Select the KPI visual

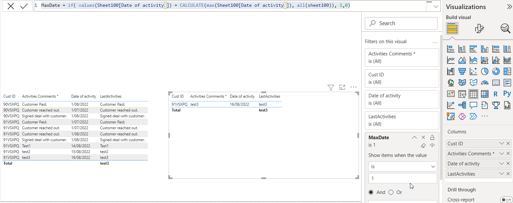click(x=451, y=94)
